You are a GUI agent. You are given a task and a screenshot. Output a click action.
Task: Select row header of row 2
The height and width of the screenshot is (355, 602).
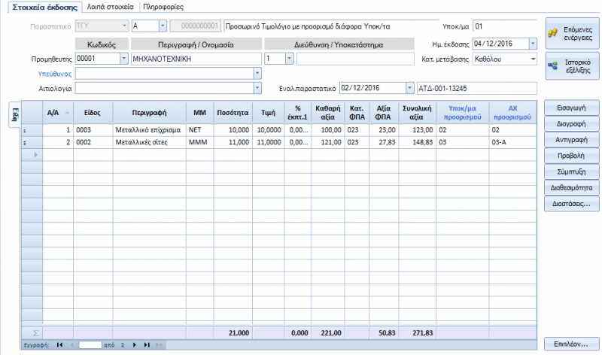pos(32,142)
